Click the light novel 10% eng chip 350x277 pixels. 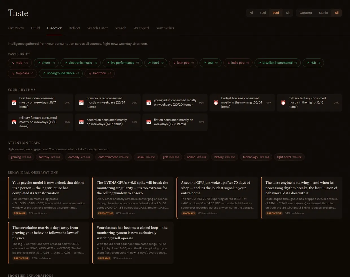point(289,157)
